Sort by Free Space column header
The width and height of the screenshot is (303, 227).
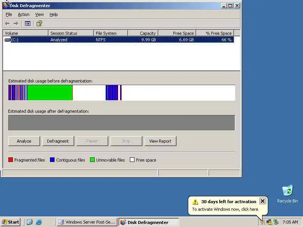[x=177, y=33]
